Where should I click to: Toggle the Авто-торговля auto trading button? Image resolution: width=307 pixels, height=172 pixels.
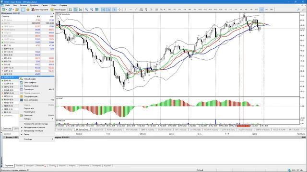(40, 10)
